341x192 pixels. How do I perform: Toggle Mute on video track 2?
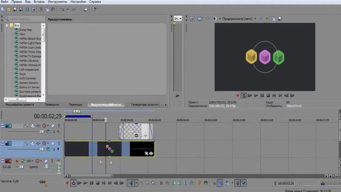tap(53, 143)
